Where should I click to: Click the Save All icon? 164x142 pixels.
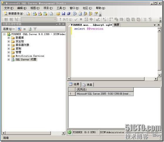68,14
